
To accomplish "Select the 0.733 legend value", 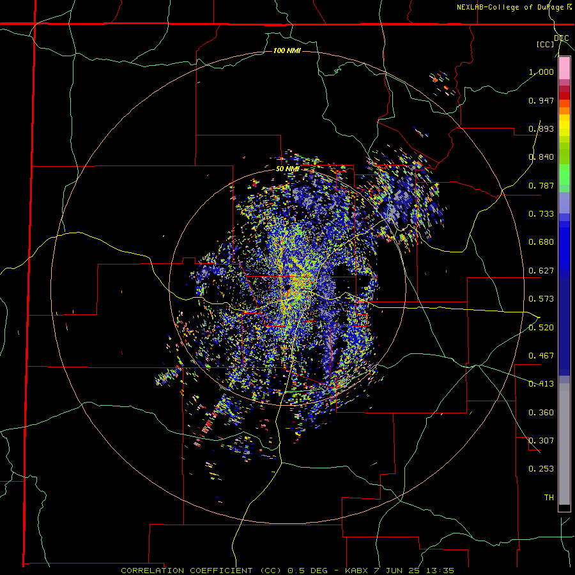I will 541,214.
